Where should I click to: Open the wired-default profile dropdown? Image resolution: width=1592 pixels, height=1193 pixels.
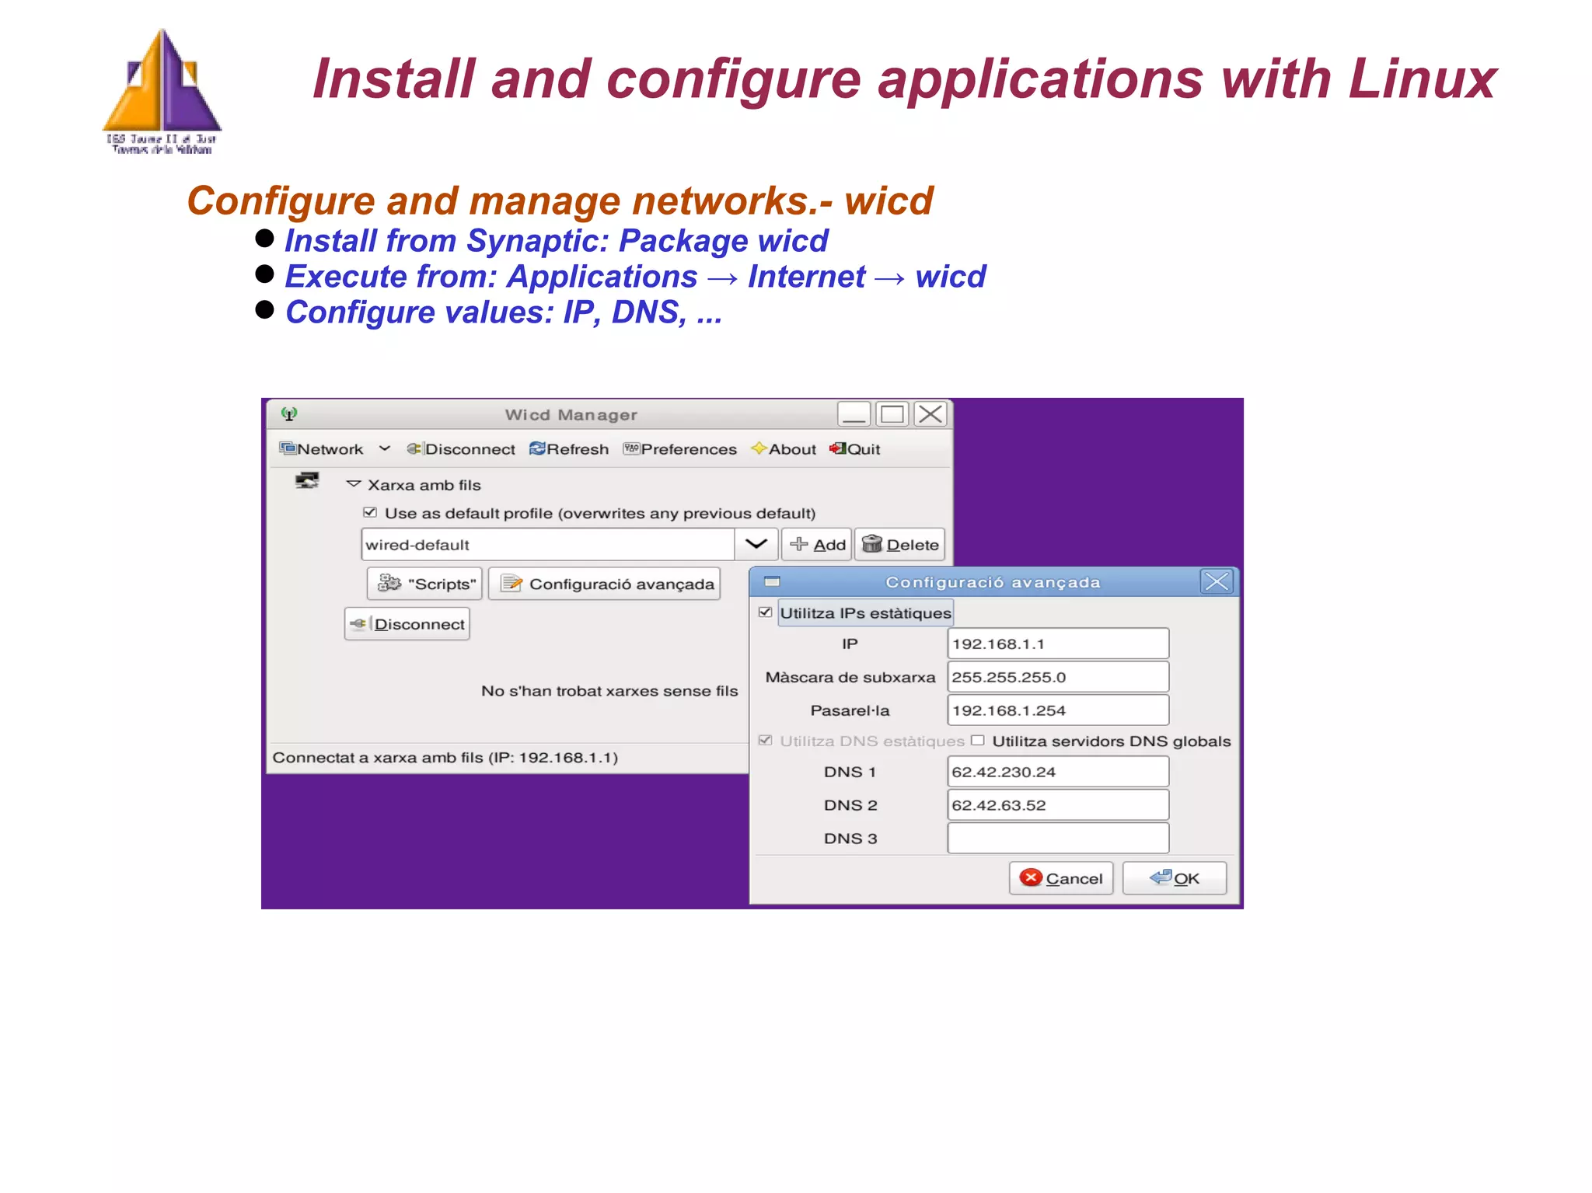(x=756, y=544)
